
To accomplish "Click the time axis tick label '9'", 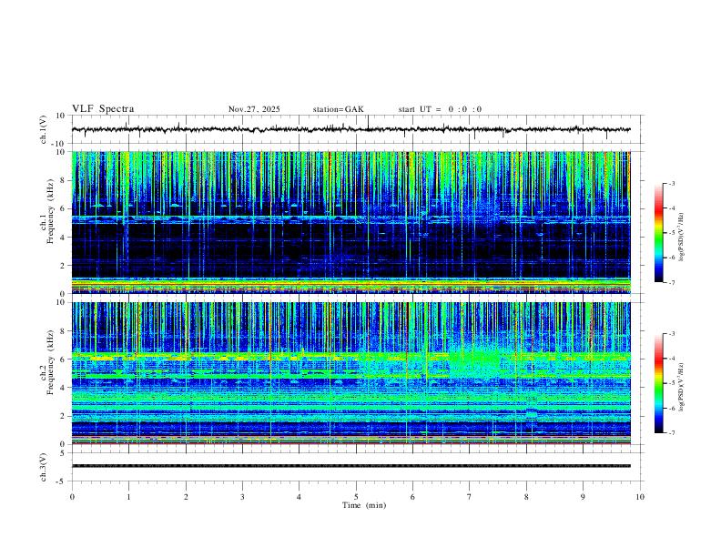I will click(583, 497).
